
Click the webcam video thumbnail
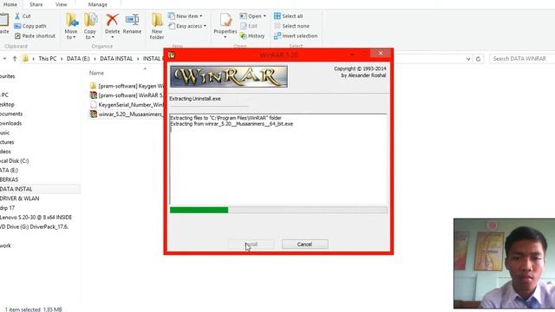(x=504, y=263)
